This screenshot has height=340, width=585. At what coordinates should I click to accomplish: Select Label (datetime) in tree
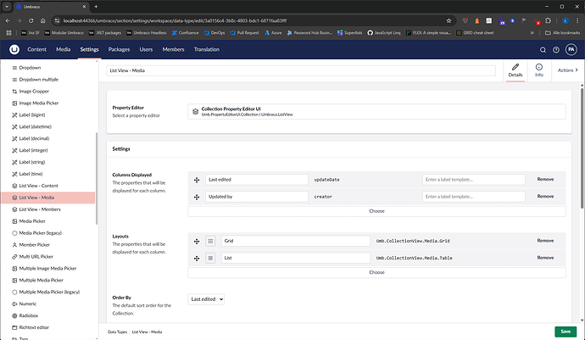coord(36,126)
